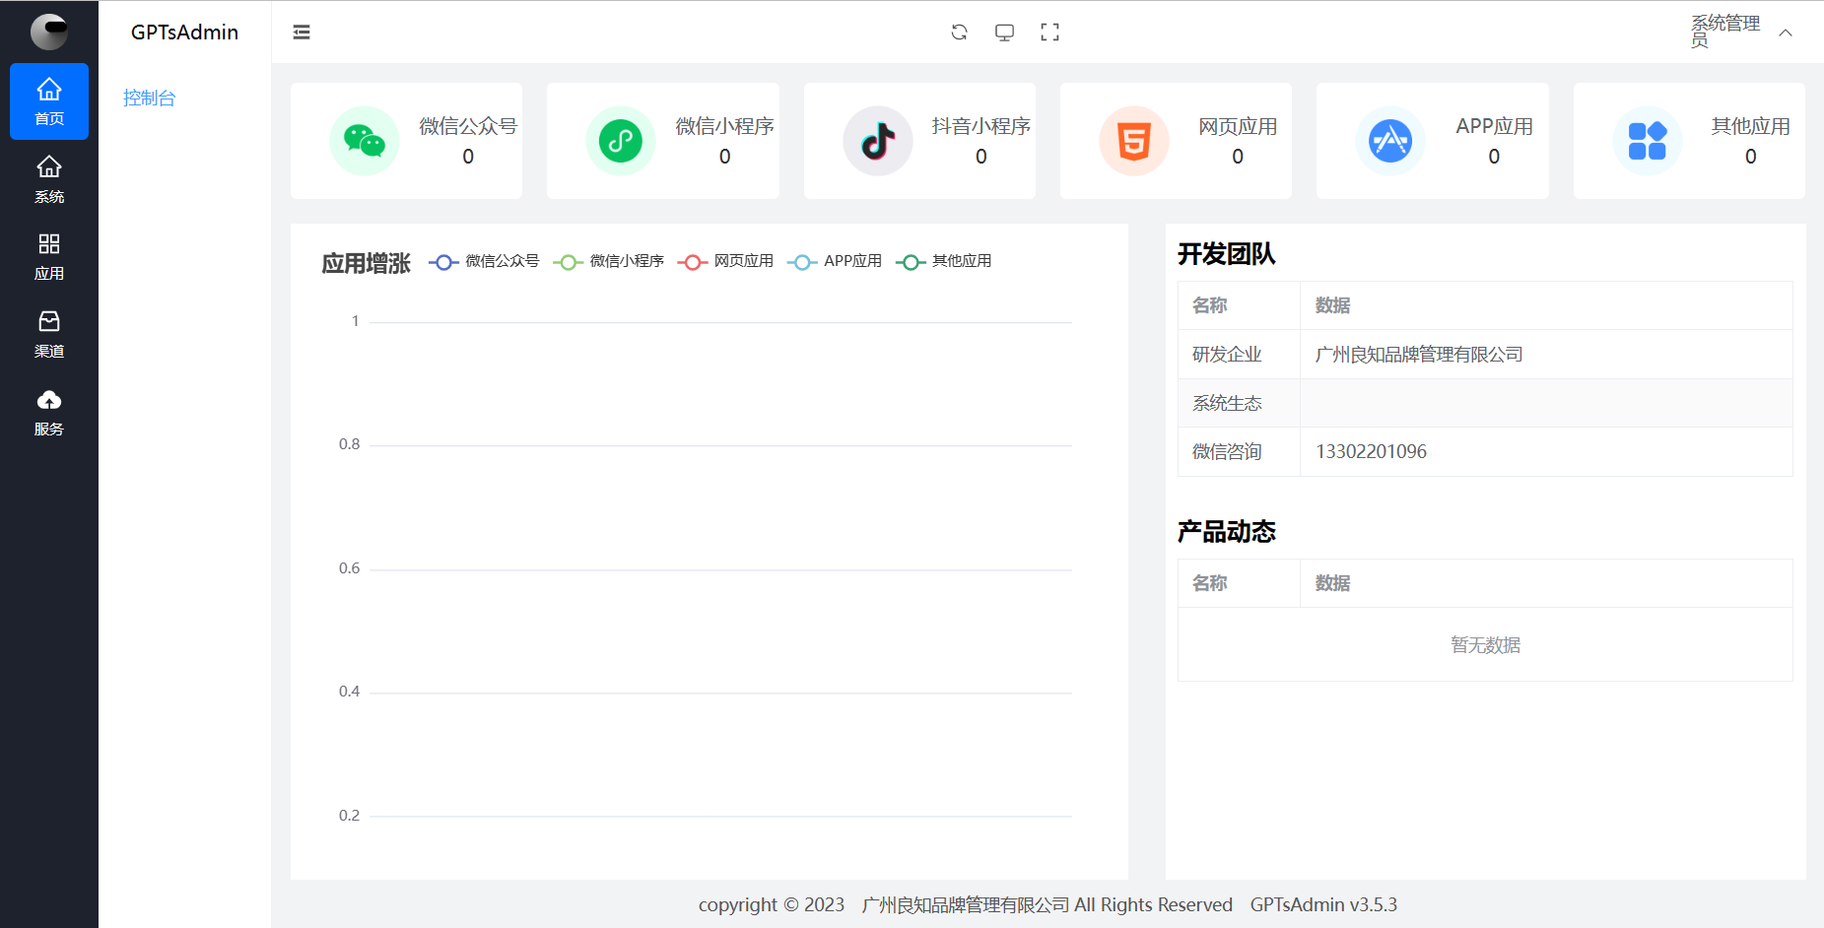1824x928 pixels.
Task: Click the copyright © 2023 footer text
Action: click(x=772, y=904)
